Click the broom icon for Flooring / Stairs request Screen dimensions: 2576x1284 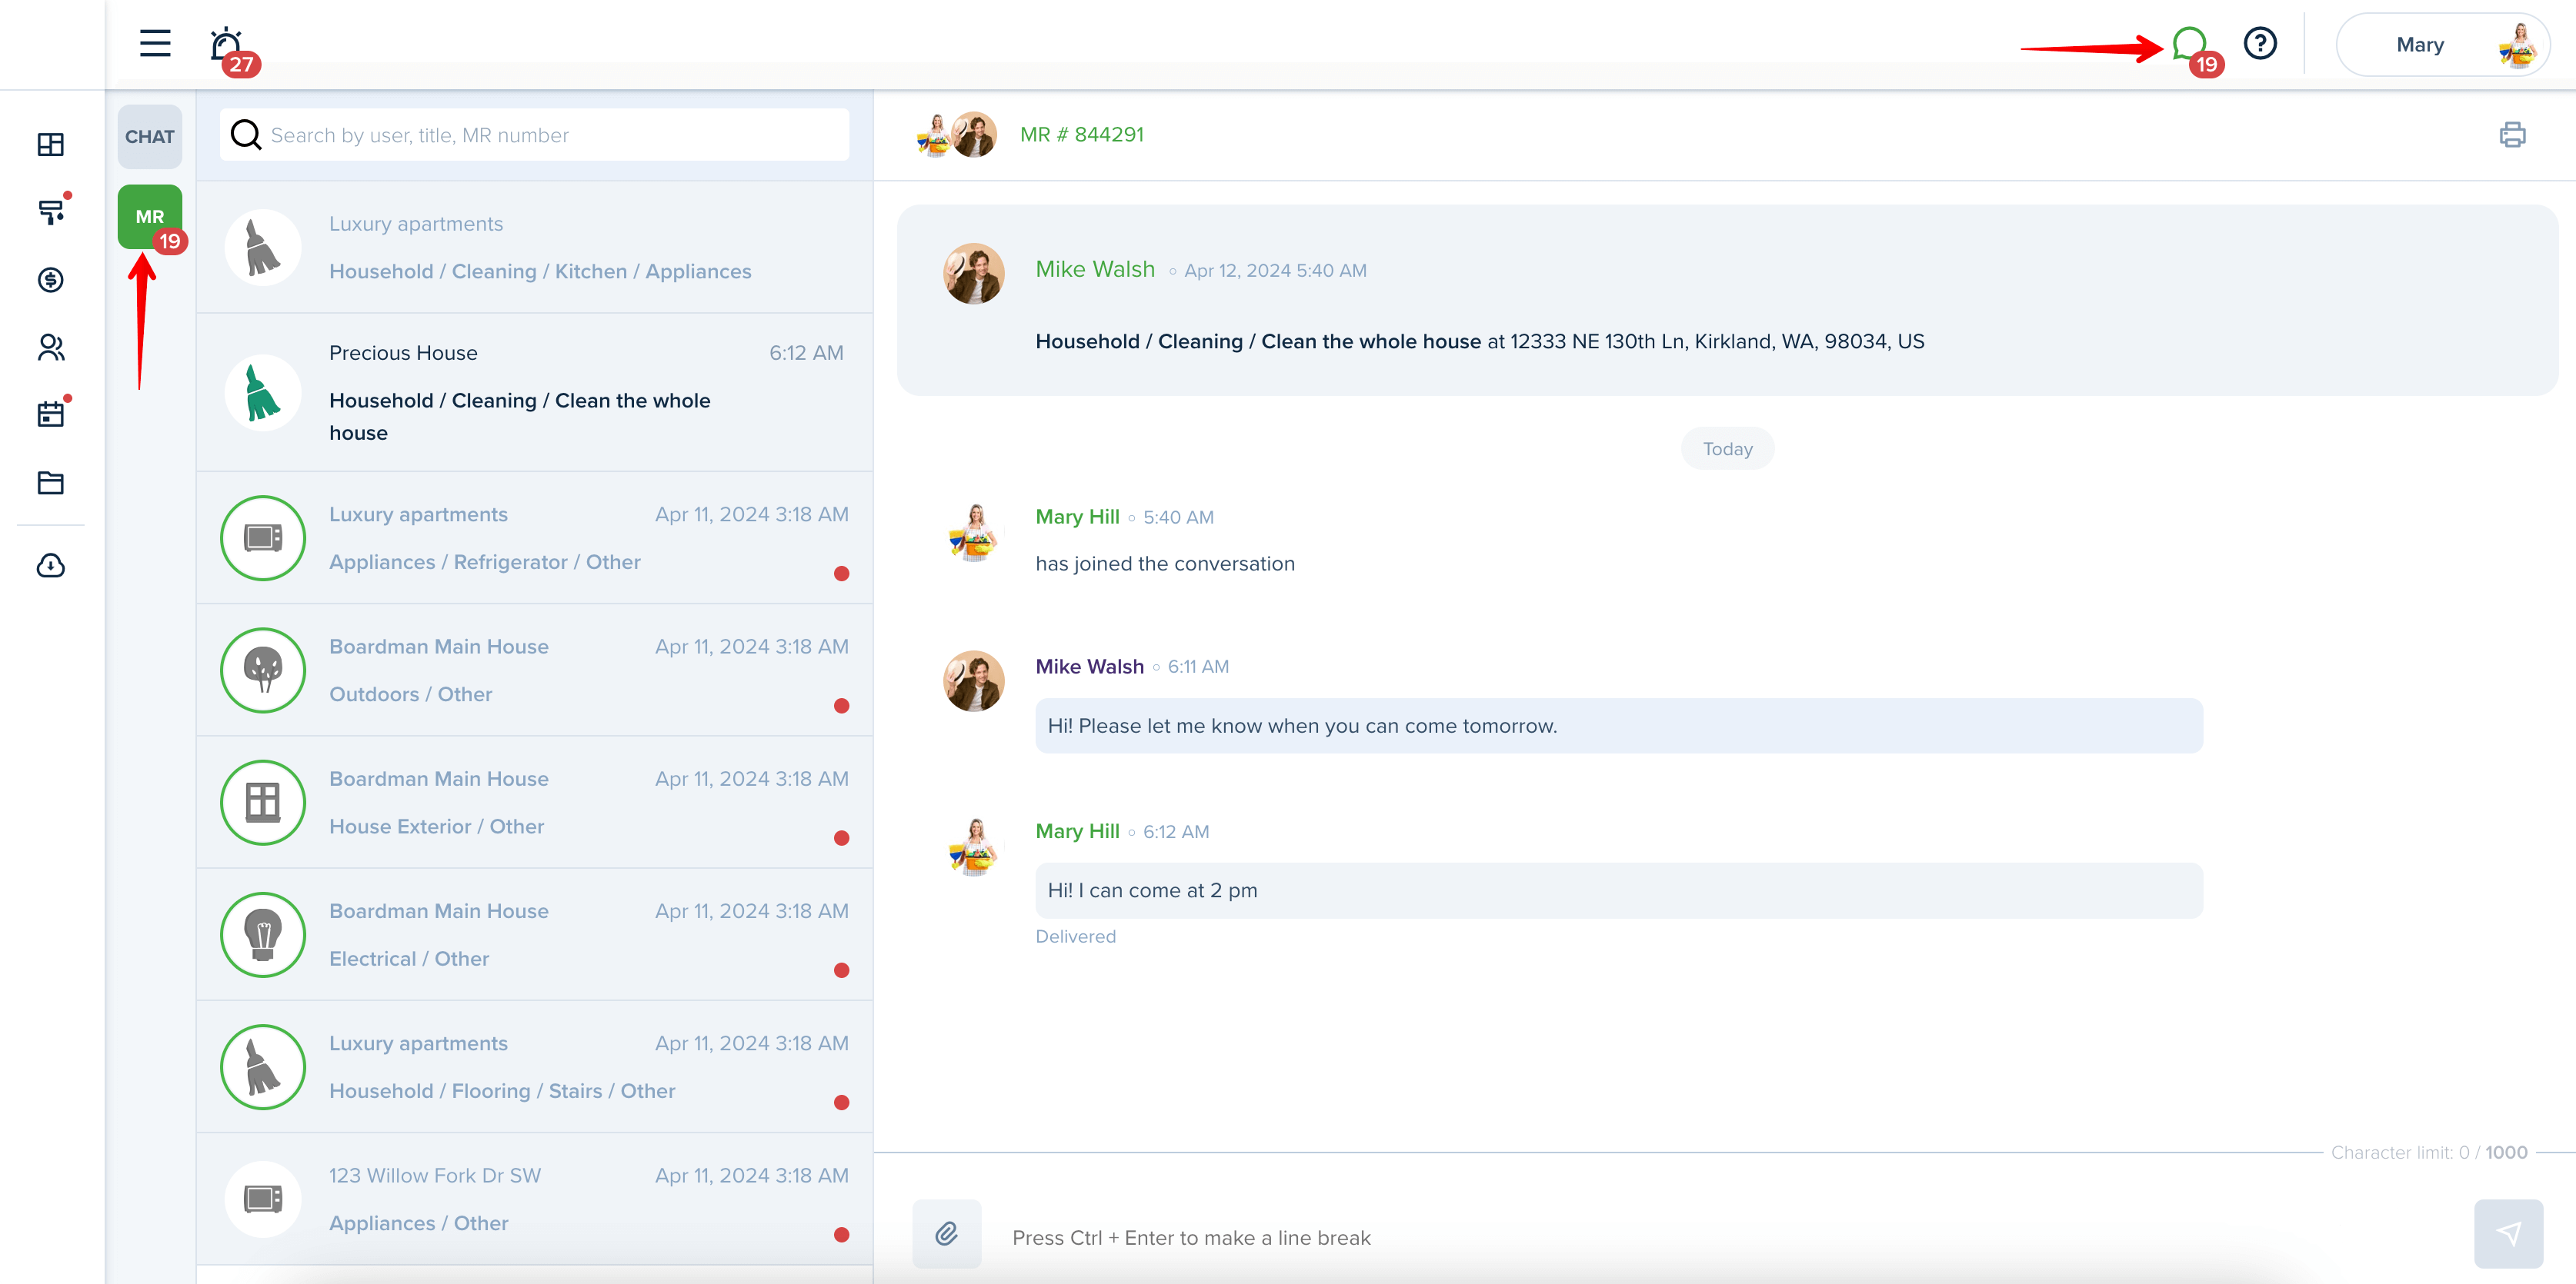(x=263, y=1066)
